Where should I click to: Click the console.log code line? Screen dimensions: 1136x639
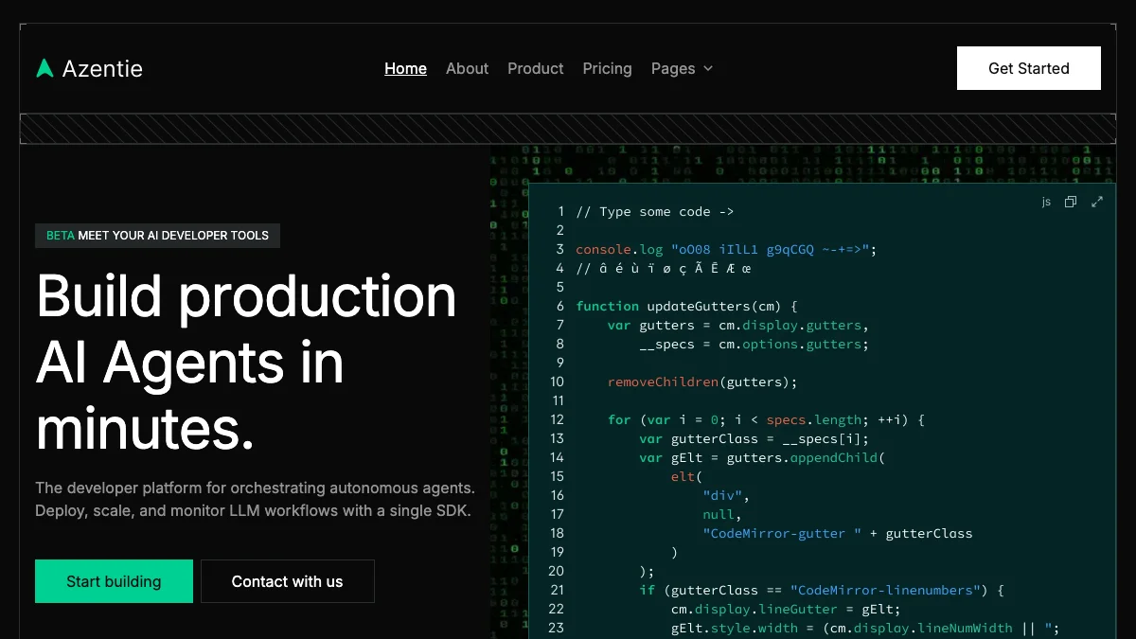tap(726, 249)
